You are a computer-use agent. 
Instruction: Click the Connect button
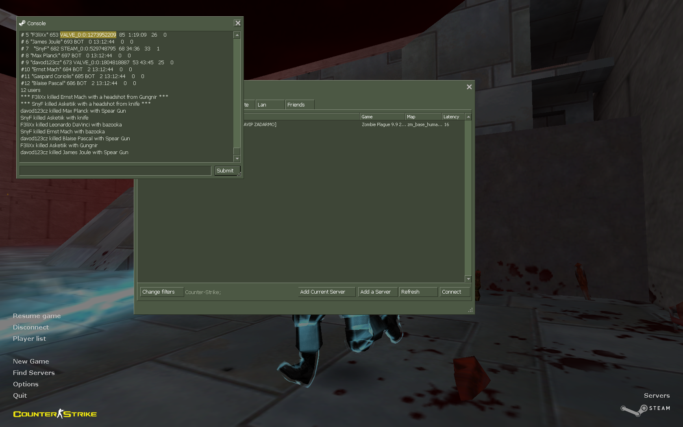point(455,292)
